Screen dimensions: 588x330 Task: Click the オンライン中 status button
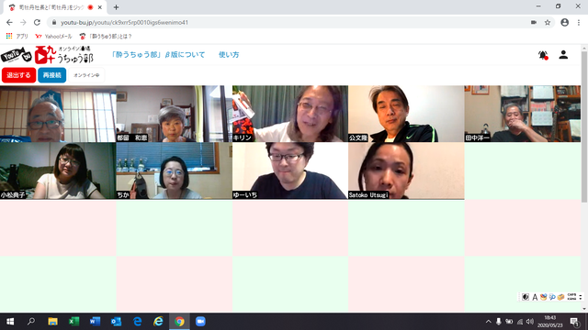click(x=86, y=75)
